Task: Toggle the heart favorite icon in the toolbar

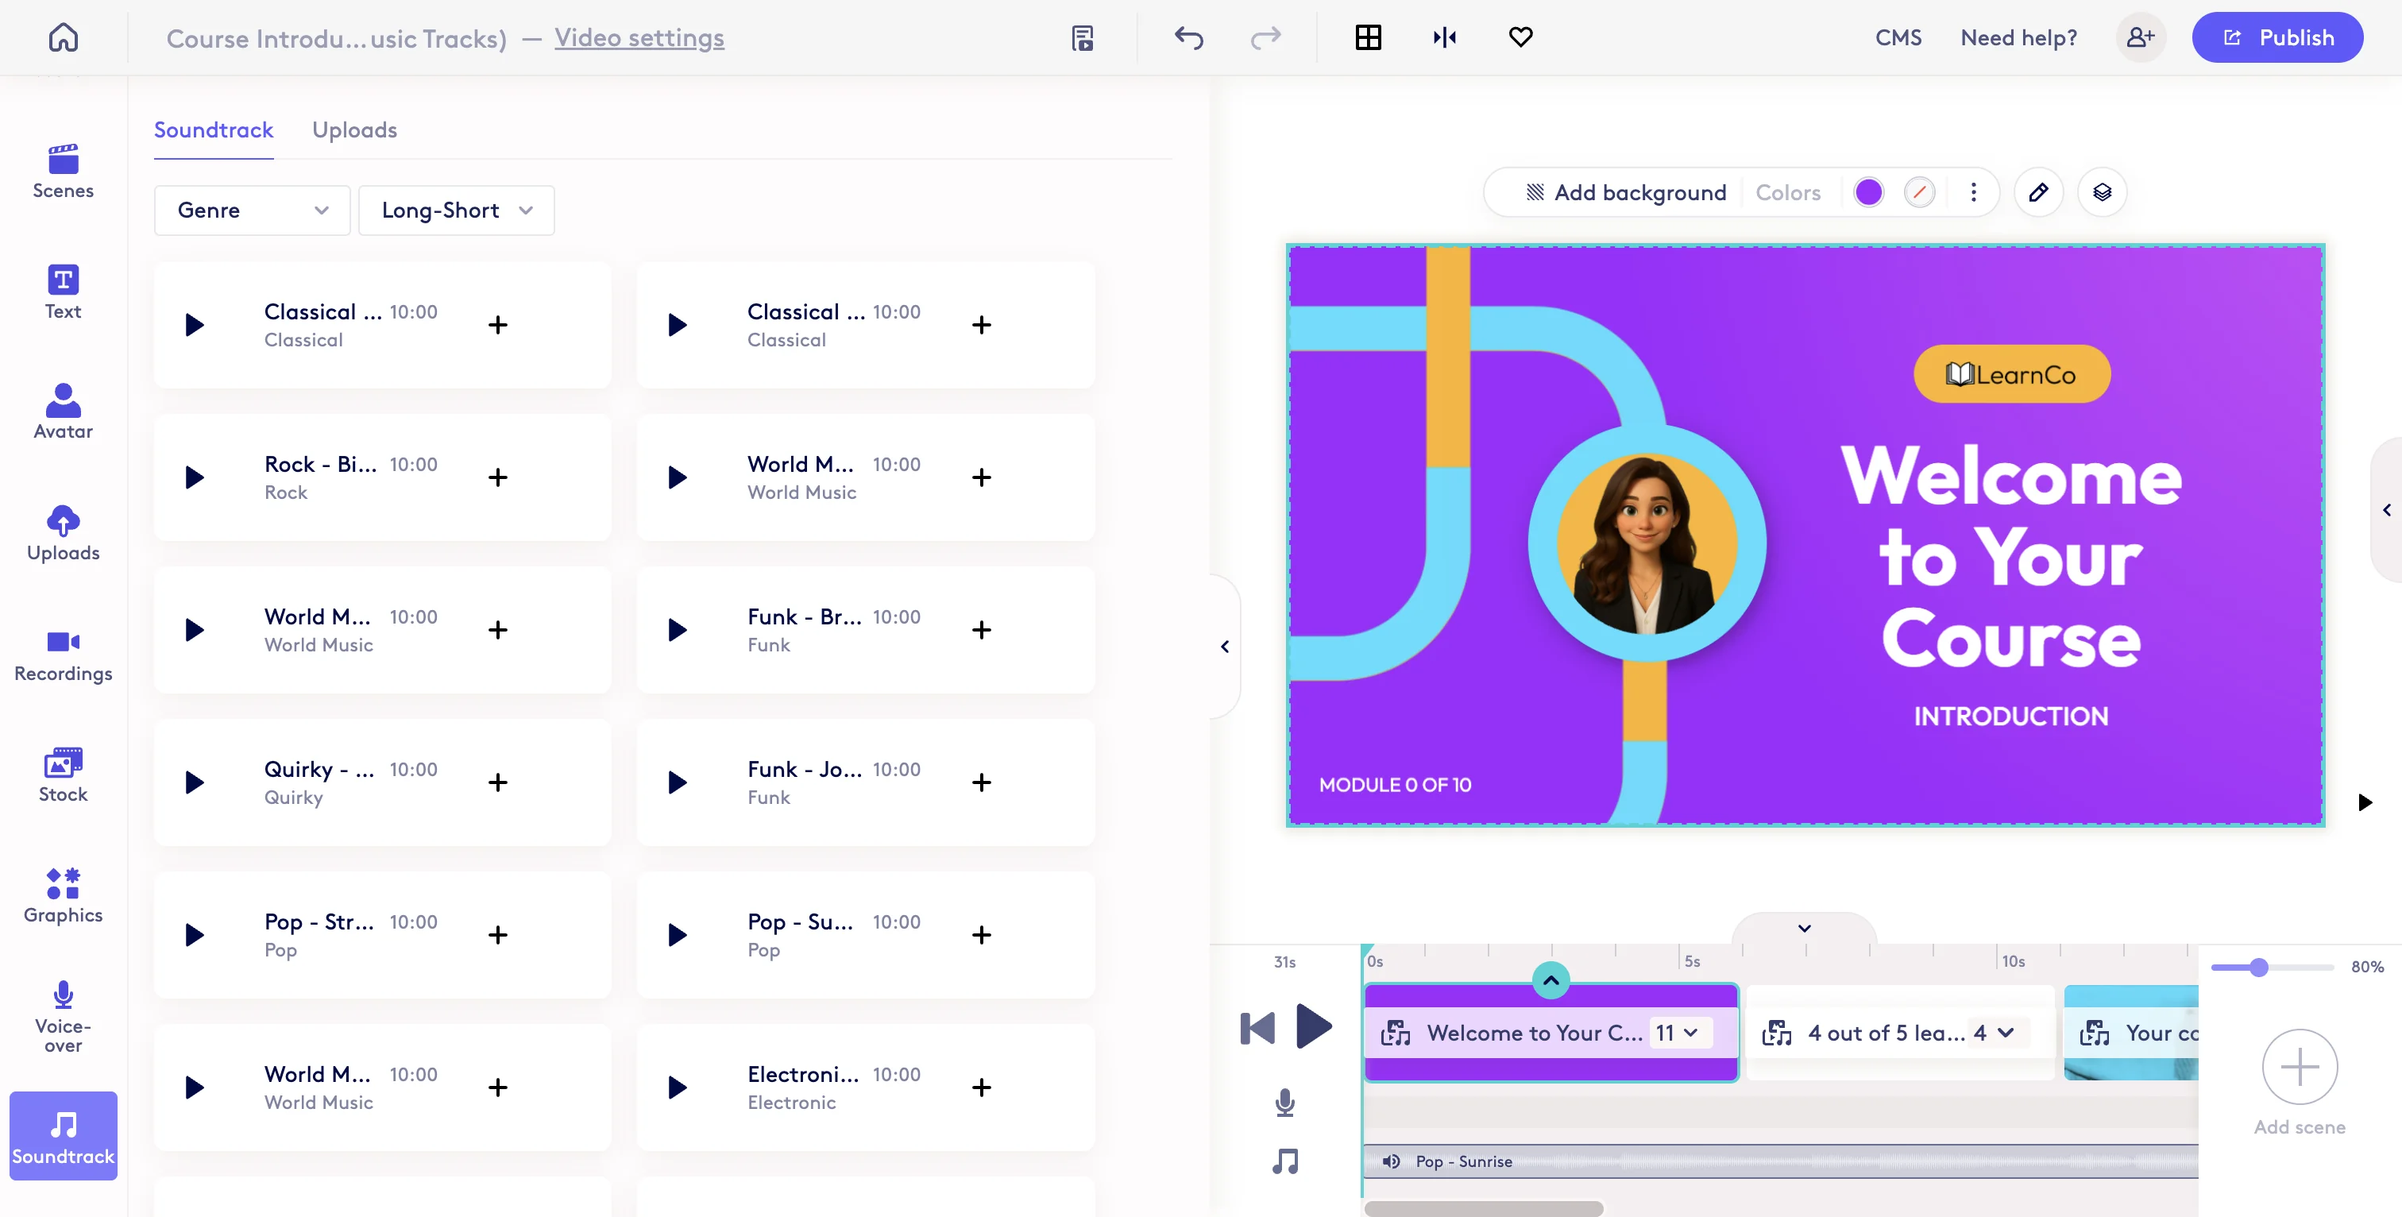Action: click(x=1520, y=37)
